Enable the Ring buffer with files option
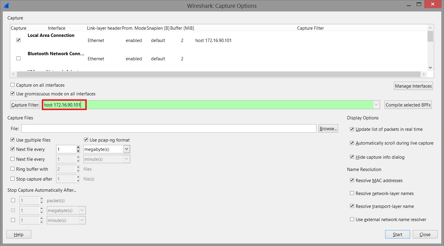The image size is (444, 246). [x=13, y=169]
